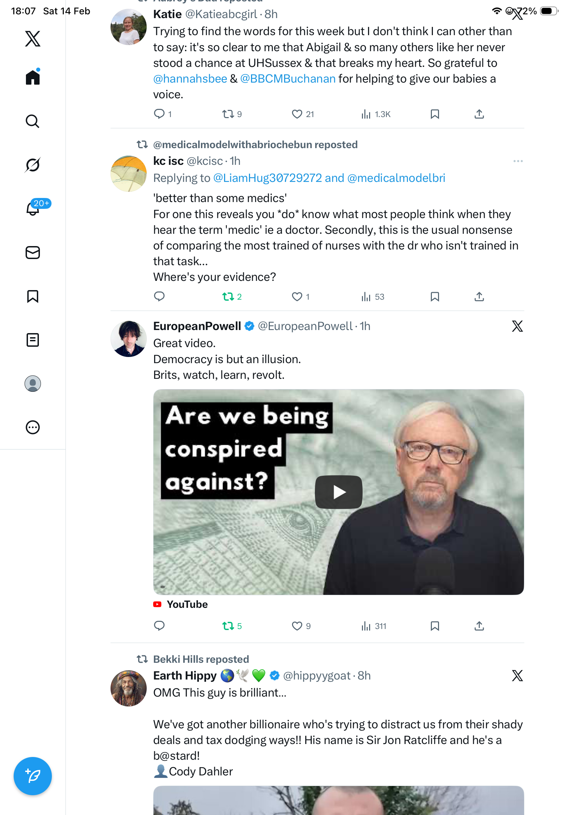Open the Grok icon in sidebar
The image size is (569, 815).
[x=33, y=165]
